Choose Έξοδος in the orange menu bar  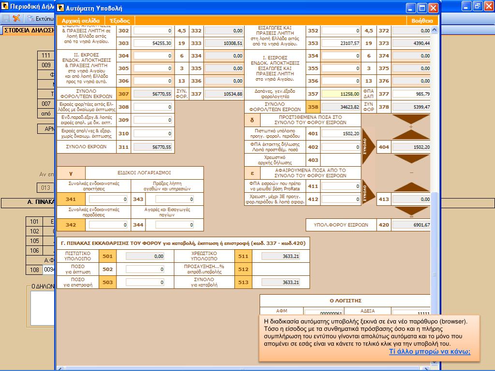(x=120, y=20)
